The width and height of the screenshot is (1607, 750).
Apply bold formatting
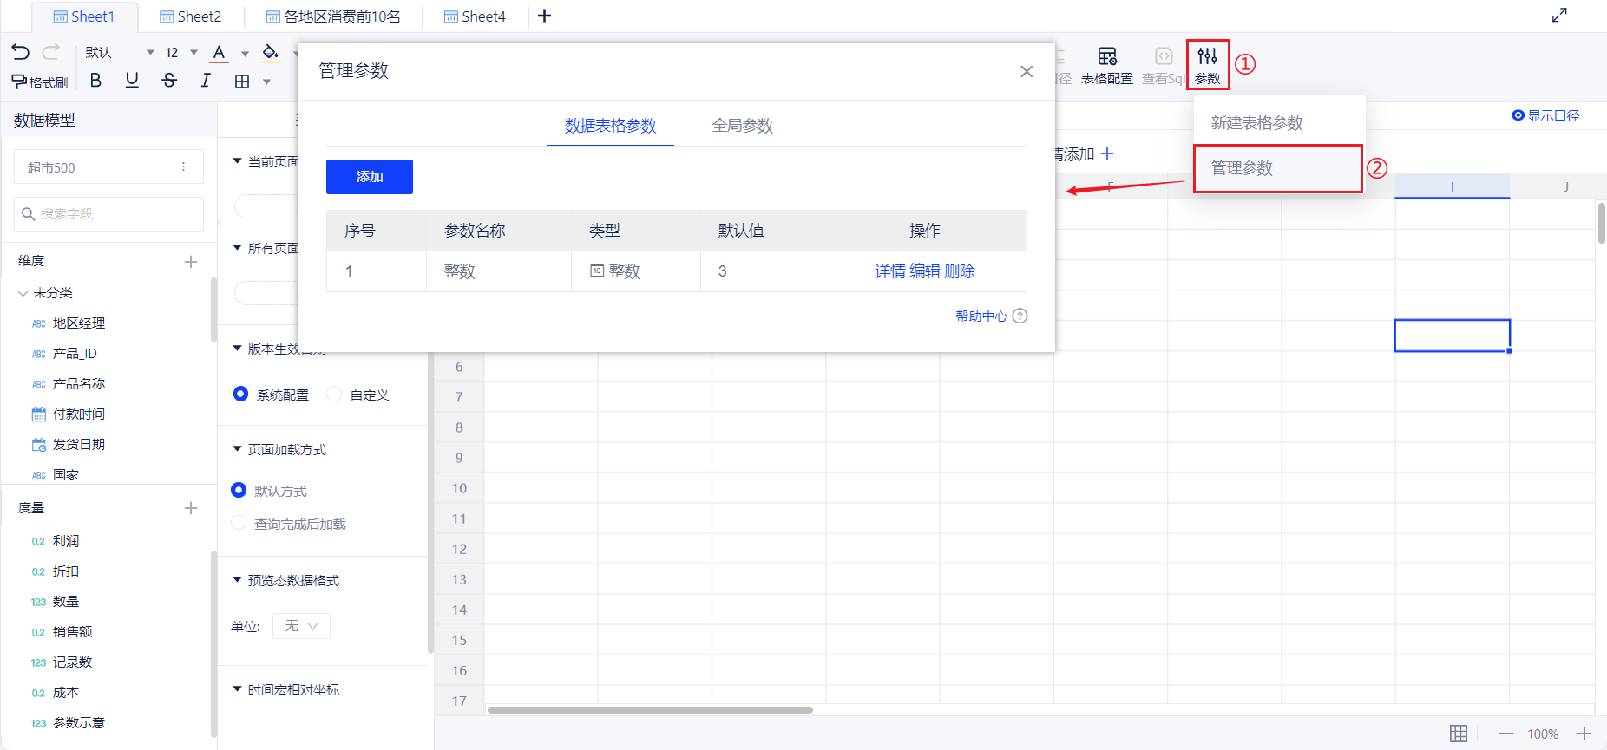(x=95, y=81)
